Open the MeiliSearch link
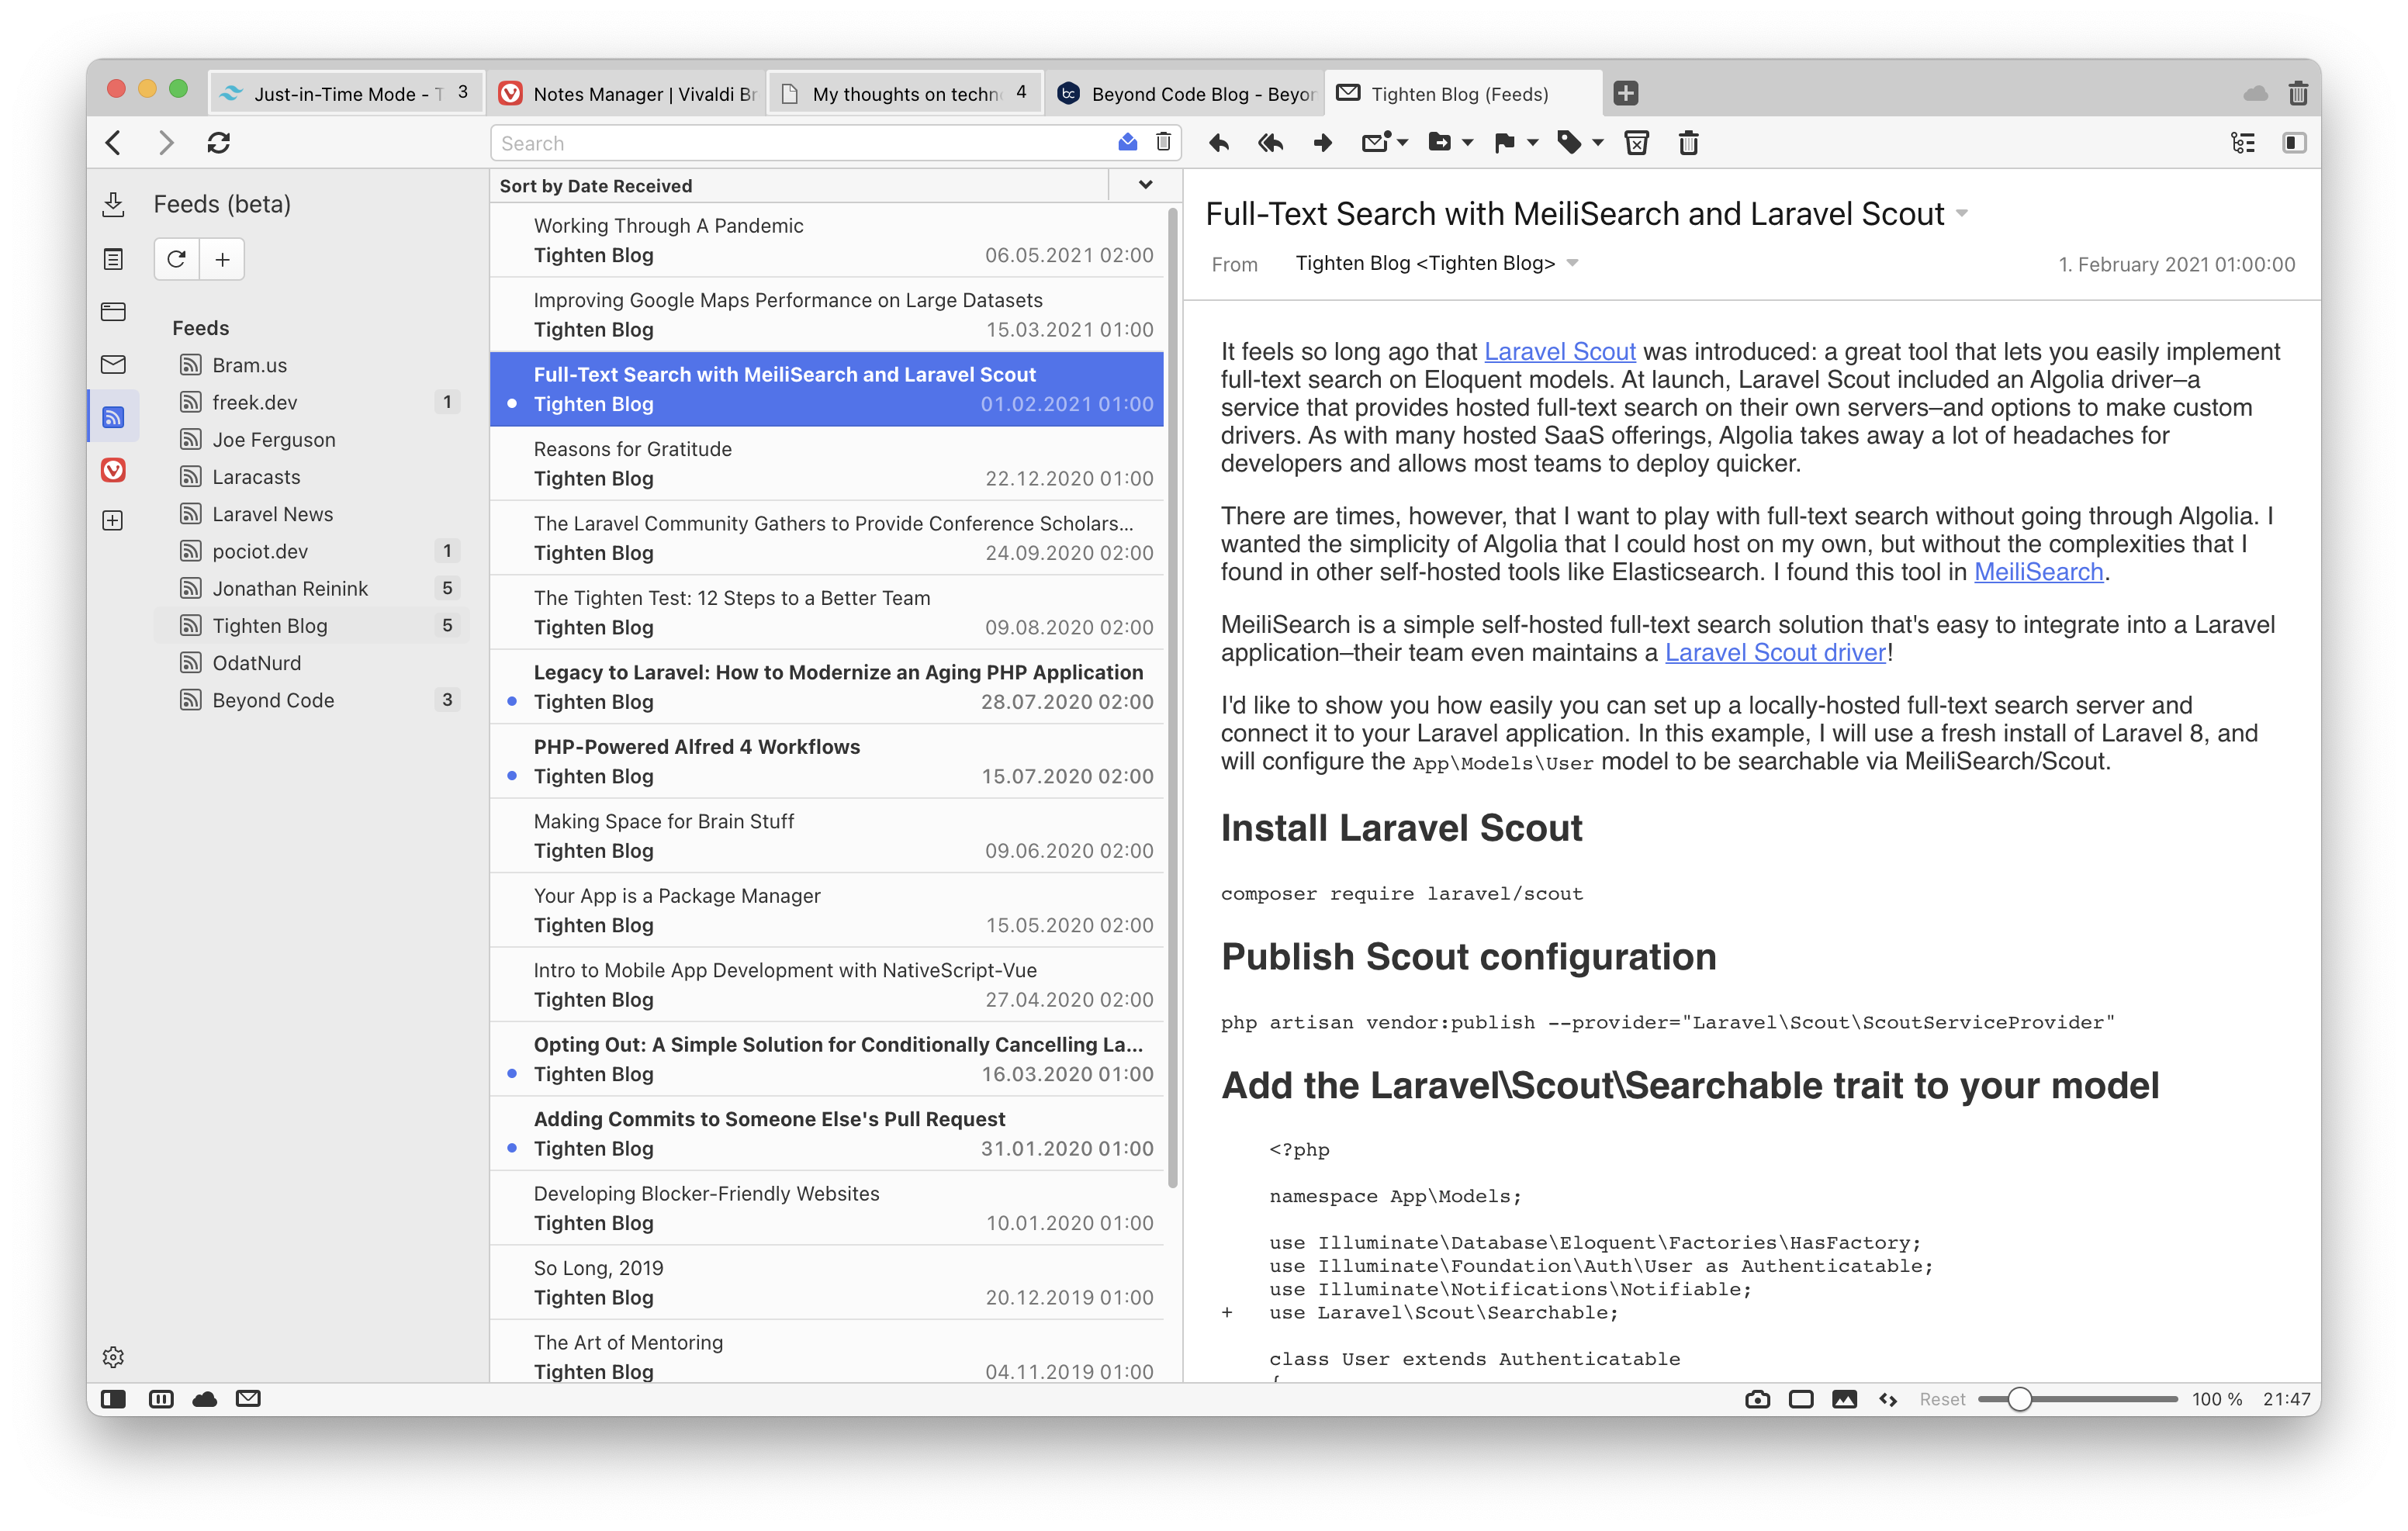Screen dimensions: 2408x1531 point(2038,572)
